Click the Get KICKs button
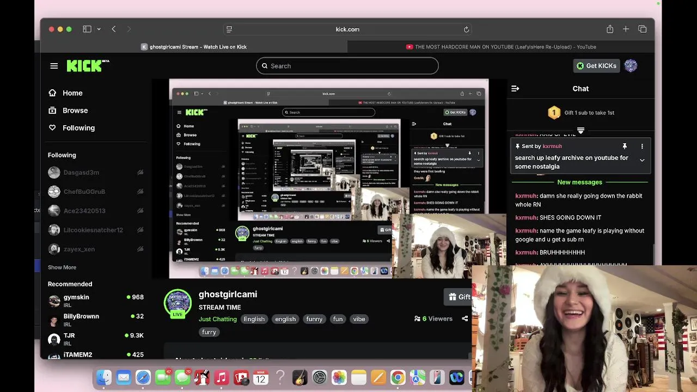This screenshot has height=392, width=697. 596,66
